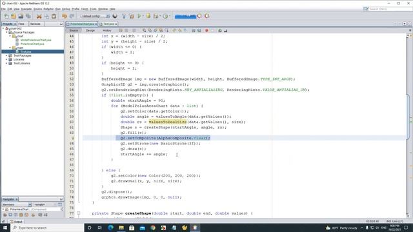This screenshot has width=413, height=232.
Task: Click the Redo arrow icon
Action: coord(72,16)
